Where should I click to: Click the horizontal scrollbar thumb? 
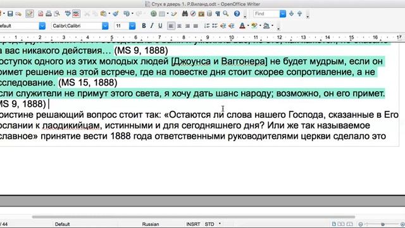pos(194,217)
